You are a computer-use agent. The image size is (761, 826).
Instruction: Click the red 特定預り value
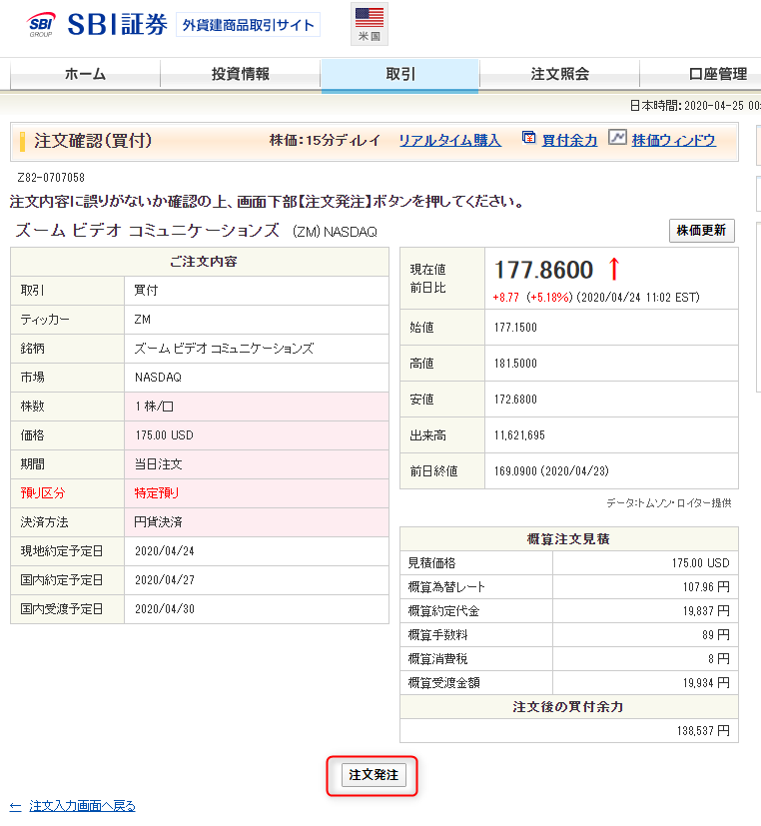(157, 493)
